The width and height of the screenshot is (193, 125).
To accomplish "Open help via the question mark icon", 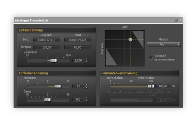I will (180, 20).
